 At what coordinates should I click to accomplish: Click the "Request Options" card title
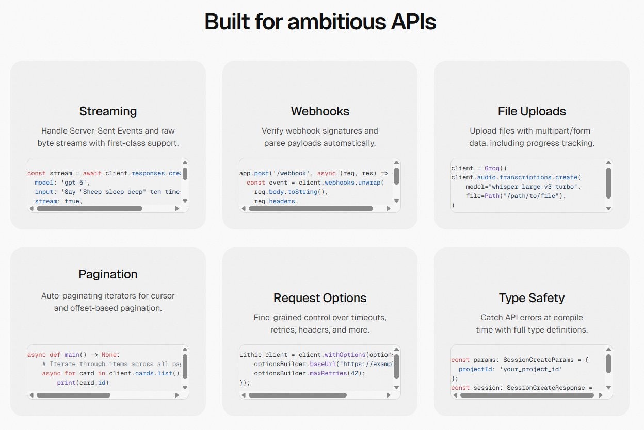(320, 298)
